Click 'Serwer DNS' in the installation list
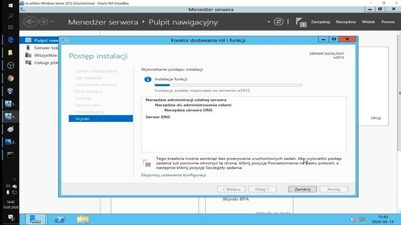This screenshot has width=401, height=225. coord(158,117)
